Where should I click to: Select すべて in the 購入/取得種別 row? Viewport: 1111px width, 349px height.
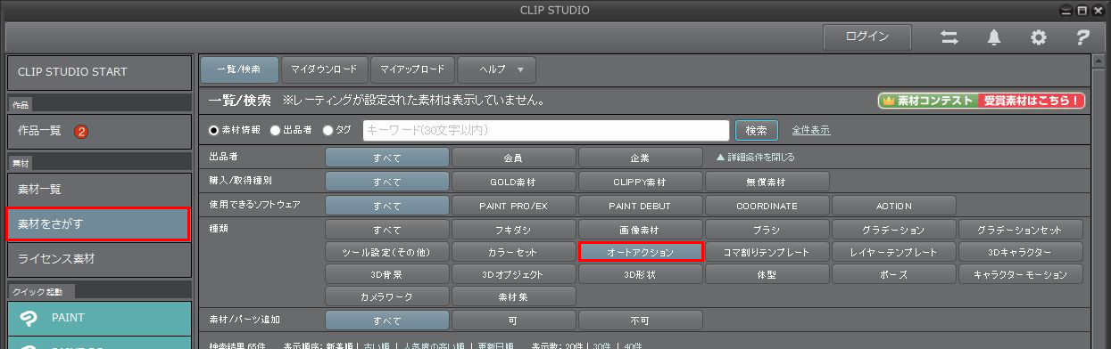click(387, 182)
